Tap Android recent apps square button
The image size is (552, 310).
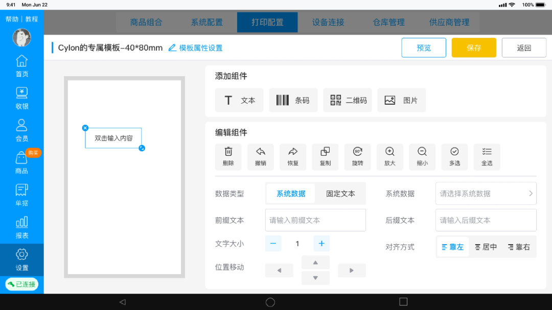(403, 302)
